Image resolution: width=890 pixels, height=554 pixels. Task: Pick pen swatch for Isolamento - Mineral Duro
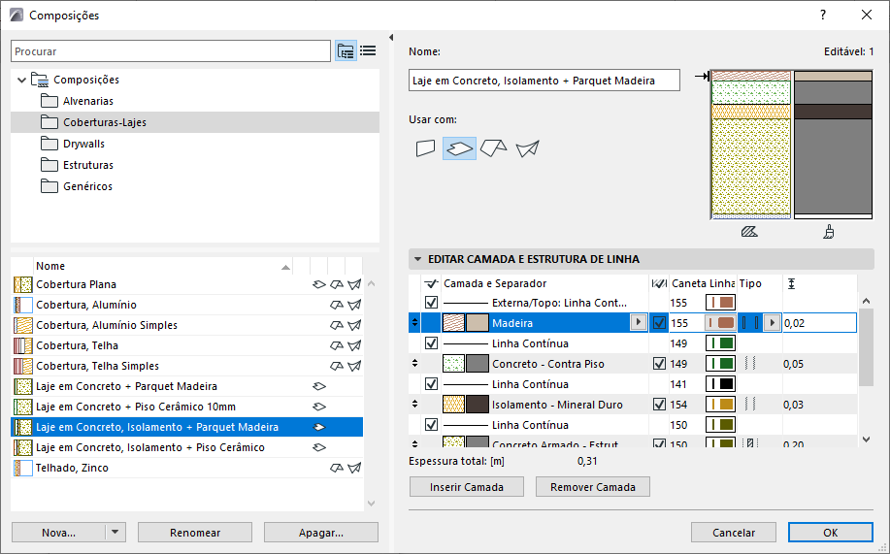click(720, 405)
